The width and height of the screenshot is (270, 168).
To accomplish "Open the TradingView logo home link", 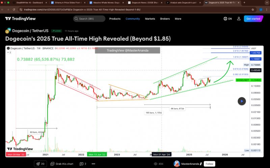I will (20, 19).
